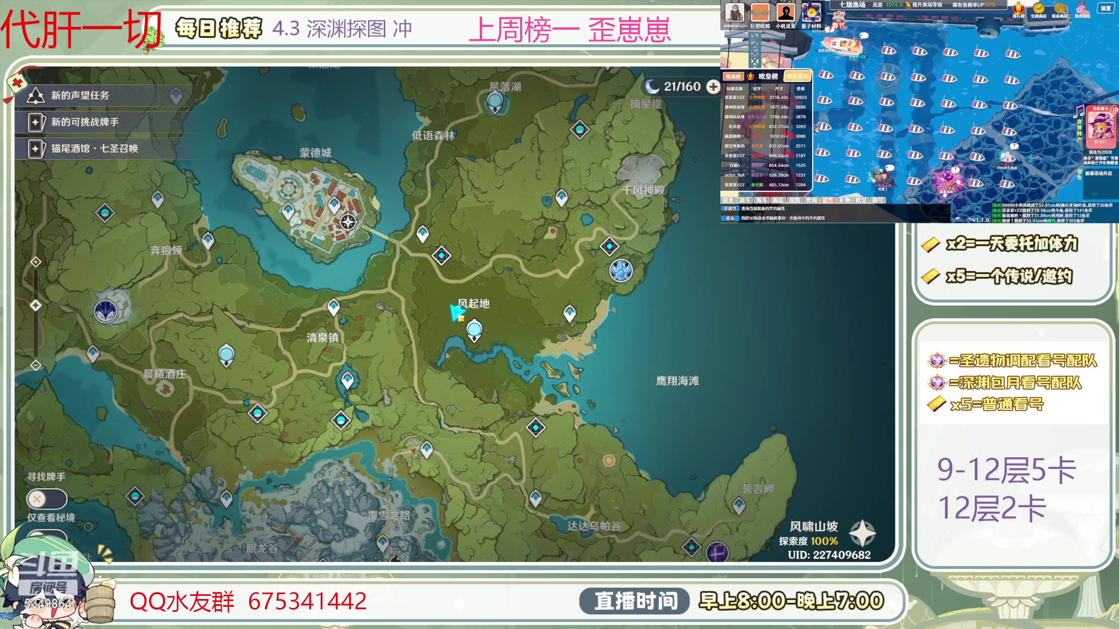Select the domain marker southeast of Mondstadt bridge
Screen dimensions: 1119x629
(441, 255)
